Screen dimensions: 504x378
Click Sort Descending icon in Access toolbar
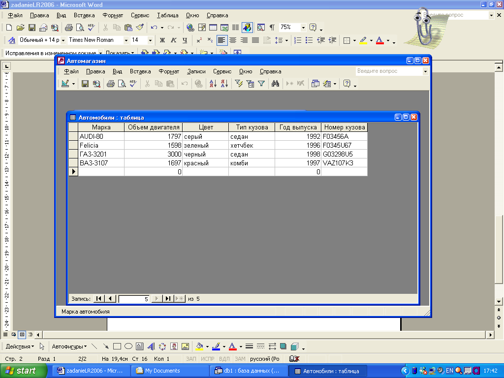[224, 84]
